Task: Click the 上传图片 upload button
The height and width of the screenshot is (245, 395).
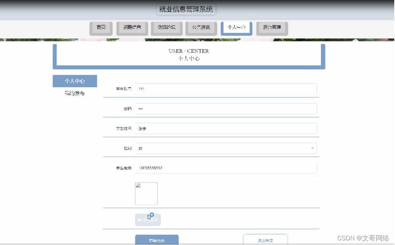Action: pos(148,220)
